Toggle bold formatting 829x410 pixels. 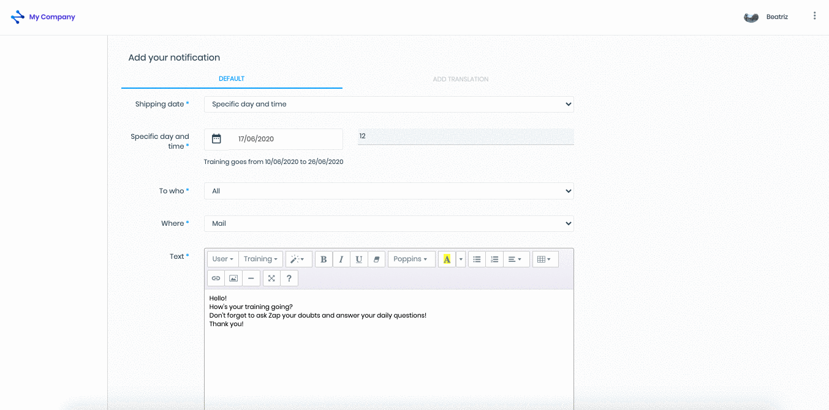click(324, 259)
